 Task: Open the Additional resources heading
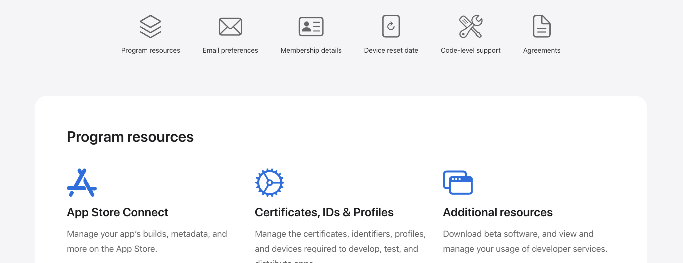click(x=498, y=212)
